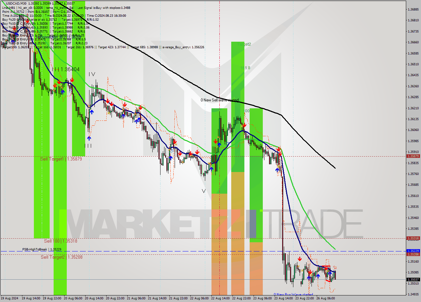
Task: Click the '0 New Buy Wave started' annotation
Action: click(x=293, y=294)
